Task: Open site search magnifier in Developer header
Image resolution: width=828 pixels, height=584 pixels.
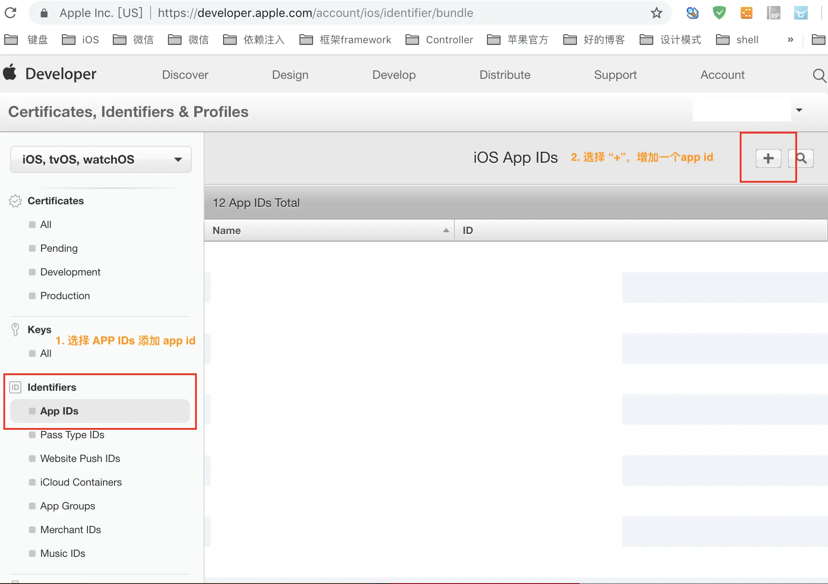Action: coord(819,75)
